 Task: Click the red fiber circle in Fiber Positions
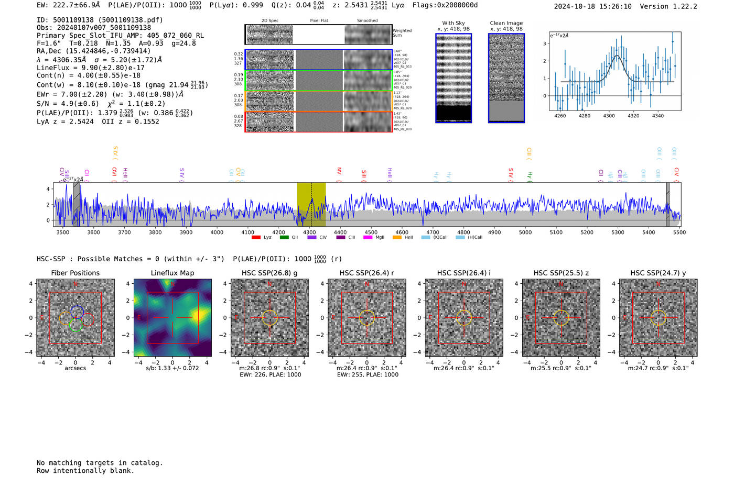pos(88,320)
